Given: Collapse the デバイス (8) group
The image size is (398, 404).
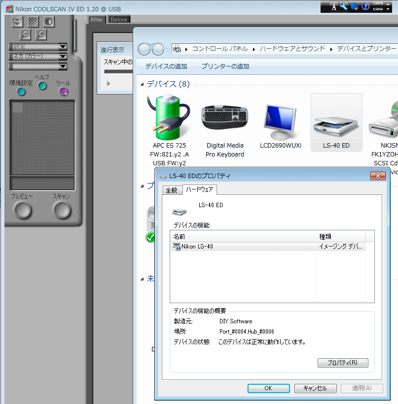Looking at the screenshot, I should pyautogui.click(x=142, y=84).
